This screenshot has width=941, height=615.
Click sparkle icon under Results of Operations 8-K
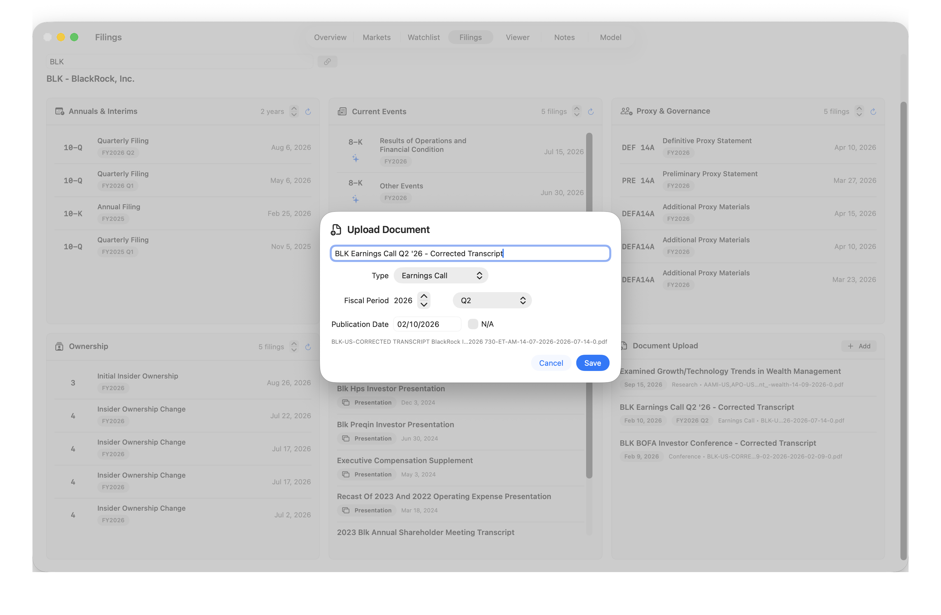pyautogui.click(x=355, y=159)
